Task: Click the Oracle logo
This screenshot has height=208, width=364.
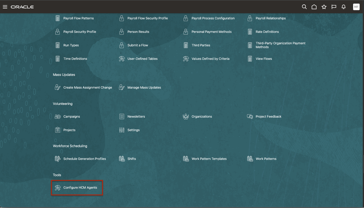Action: point(22,7)
